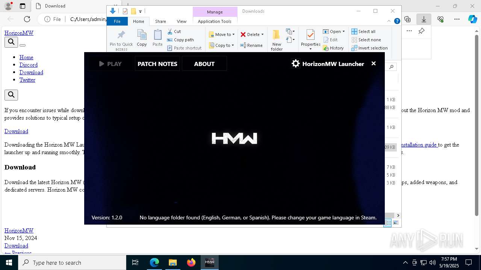The image size is (481, 270).
Task: Open the File menu in Explorer
Action: point(117,21)
